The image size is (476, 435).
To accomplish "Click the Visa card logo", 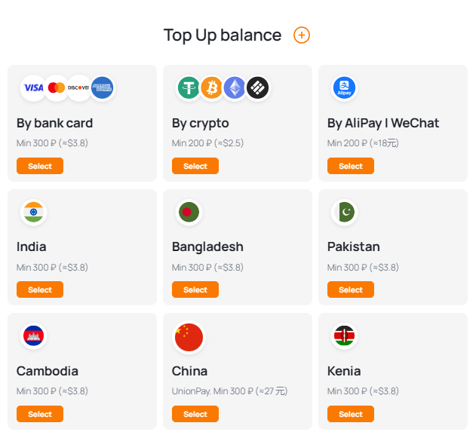I will point(33,87).
